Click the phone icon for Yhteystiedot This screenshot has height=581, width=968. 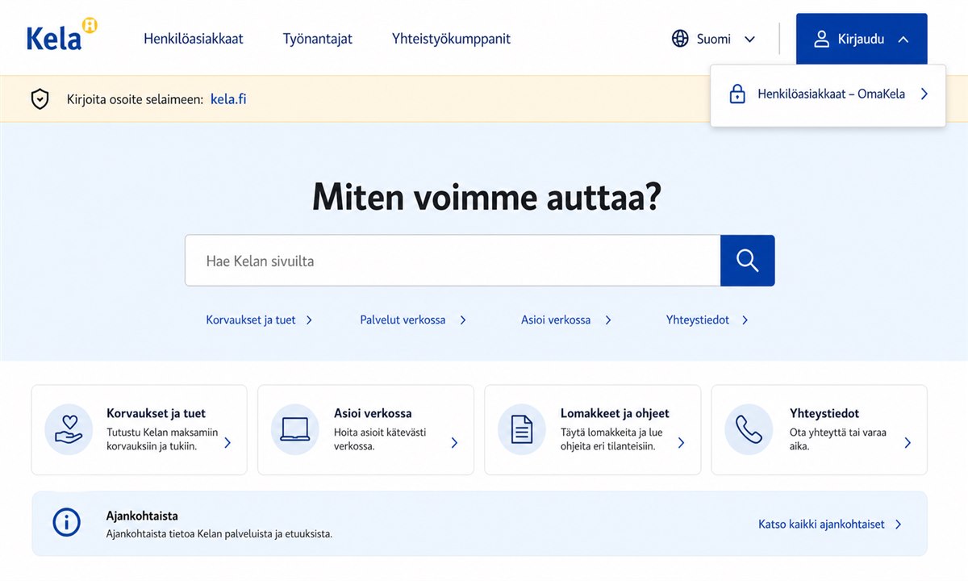pos(749,429)
